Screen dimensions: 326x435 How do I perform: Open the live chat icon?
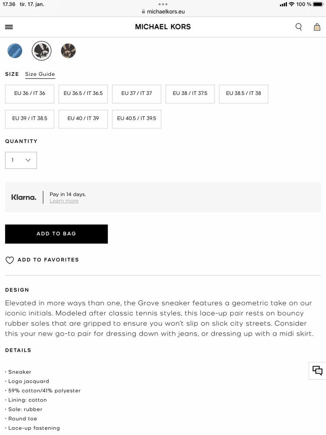(x=317, y=370)
